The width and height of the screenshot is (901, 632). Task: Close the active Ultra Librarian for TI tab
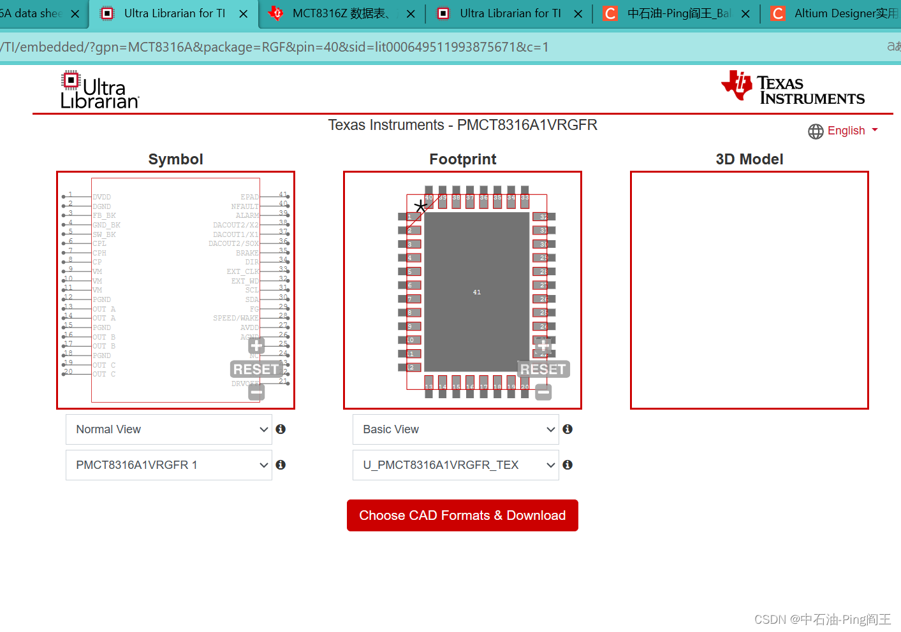[244, 13]
